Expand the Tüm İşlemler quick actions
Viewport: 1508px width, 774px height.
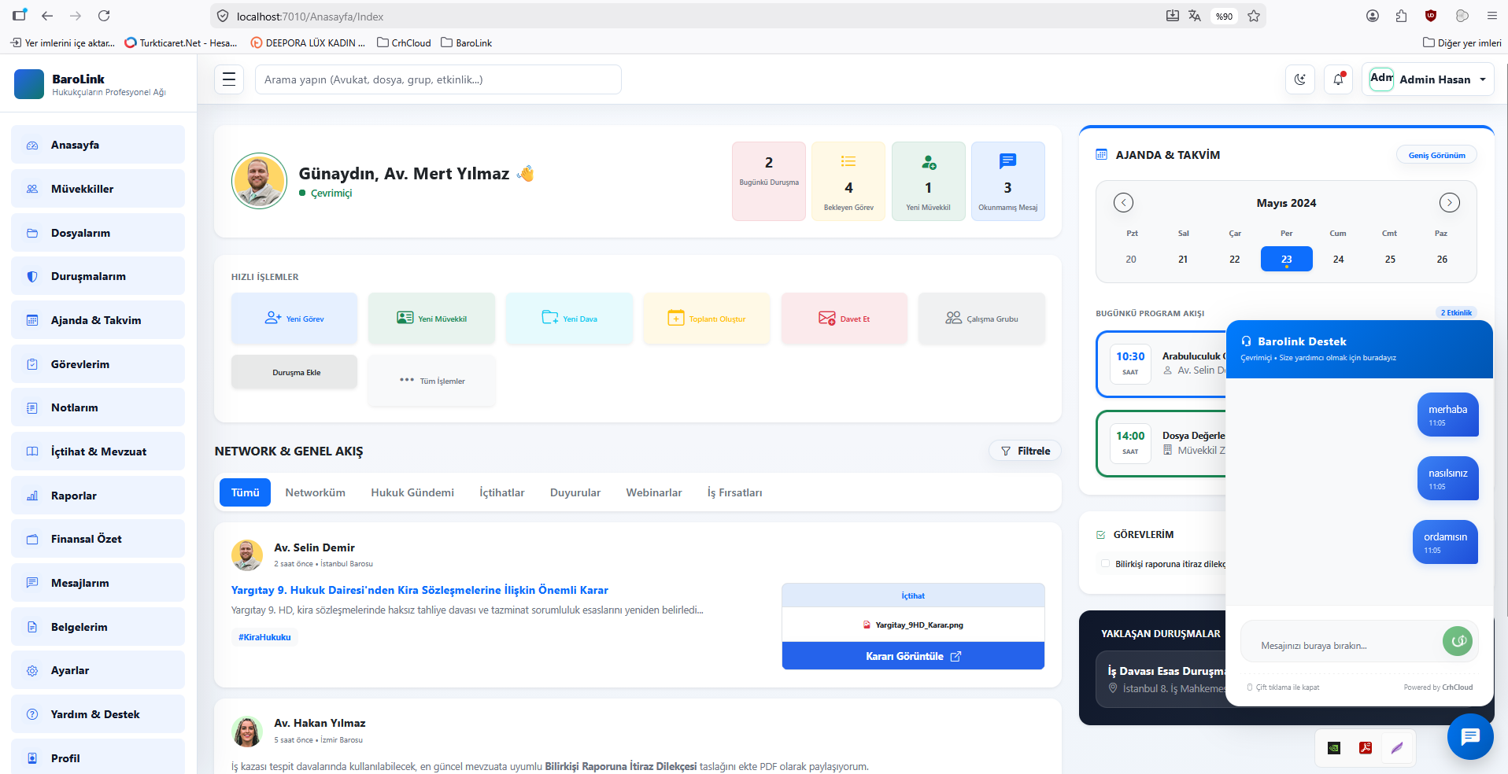point(432,381)
